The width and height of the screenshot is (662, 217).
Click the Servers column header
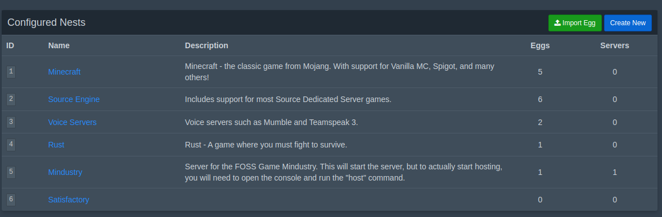click(x=615, y=45)
